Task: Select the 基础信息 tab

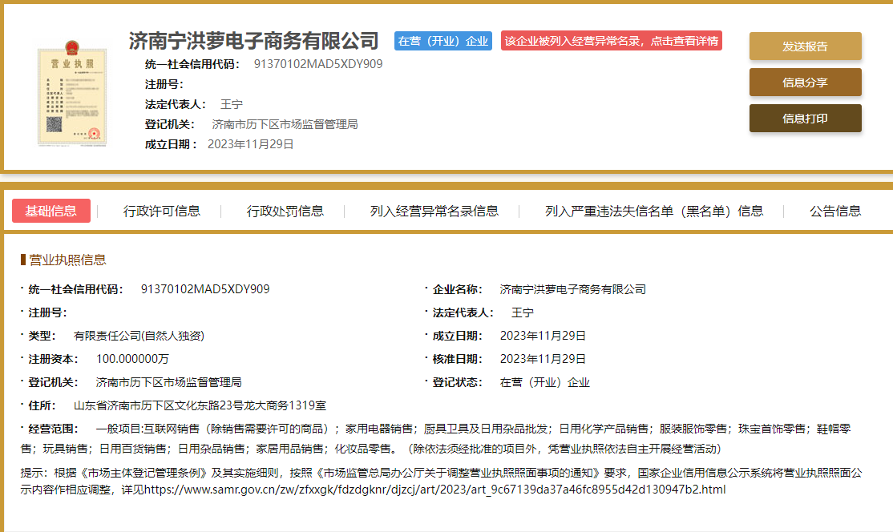Action: (x=52, y=210)
